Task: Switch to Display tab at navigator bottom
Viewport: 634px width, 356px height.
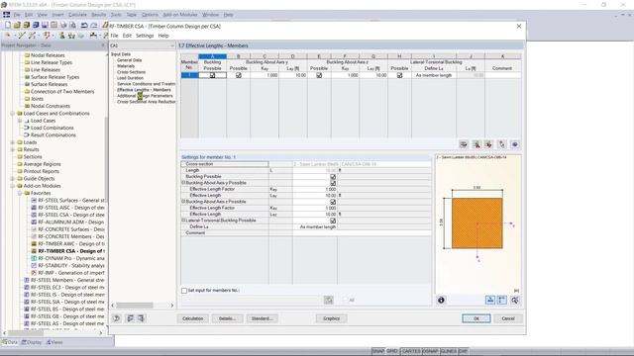Action: pyautogui.click(x=32, y=342)
